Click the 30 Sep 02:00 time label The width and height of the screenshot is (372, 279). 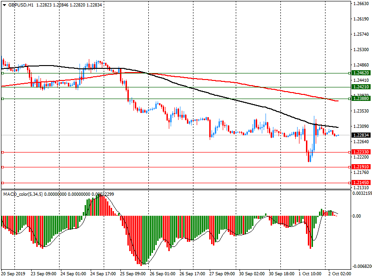point(252,274)
